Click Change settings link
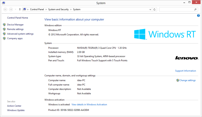202x117 pixels. (187, 80)
